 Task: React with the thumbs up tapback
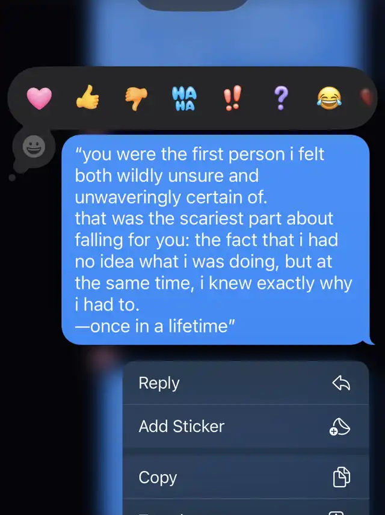click(87, 97)
